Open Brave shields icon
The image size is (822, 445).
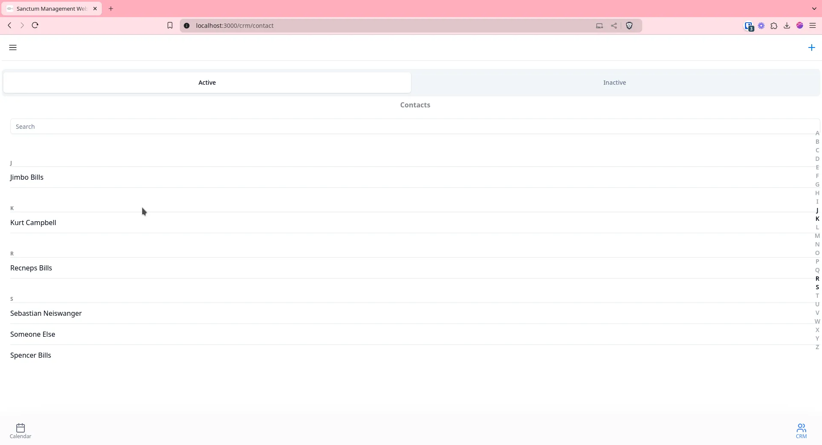(x=629, y=26)
